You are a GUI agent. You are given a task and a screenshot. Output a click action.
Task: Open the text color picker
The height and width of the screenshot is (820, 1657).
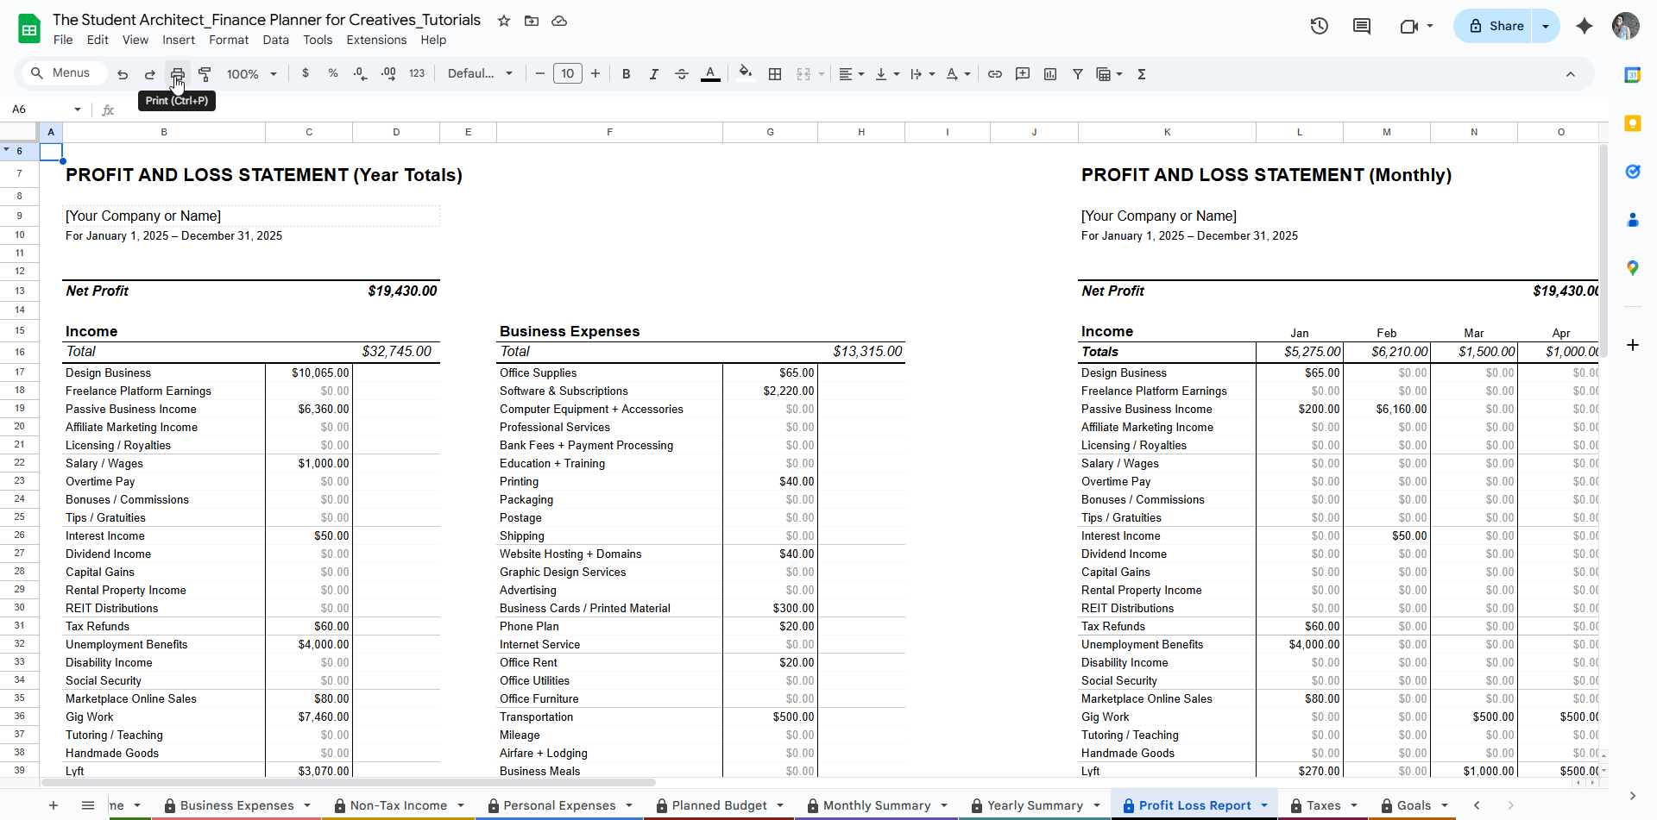click(x=710, y=74)
